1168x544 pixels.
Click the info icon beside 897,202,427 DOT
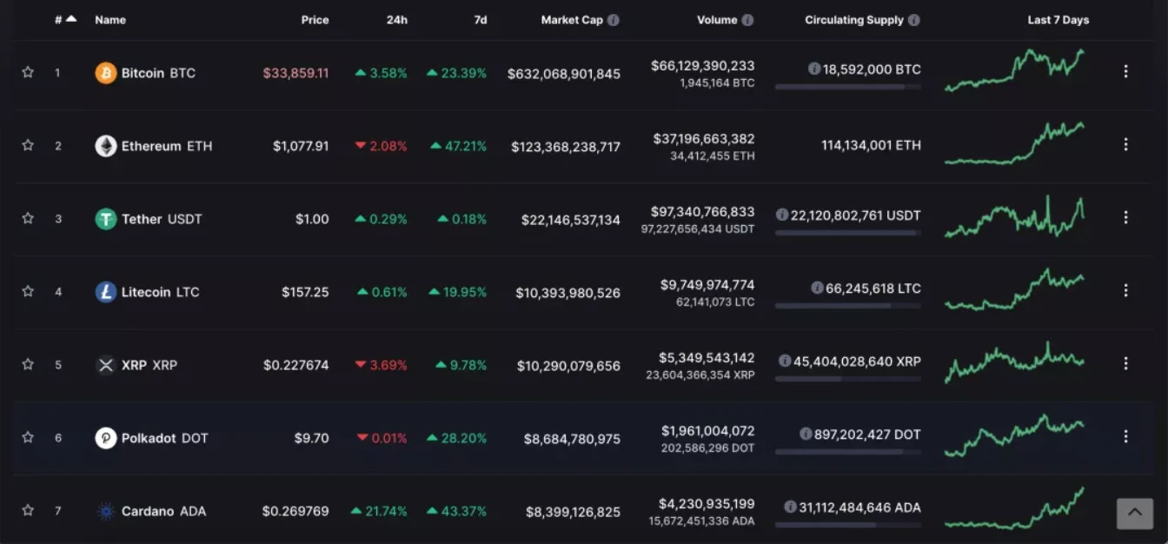click(x=806, y=434)
